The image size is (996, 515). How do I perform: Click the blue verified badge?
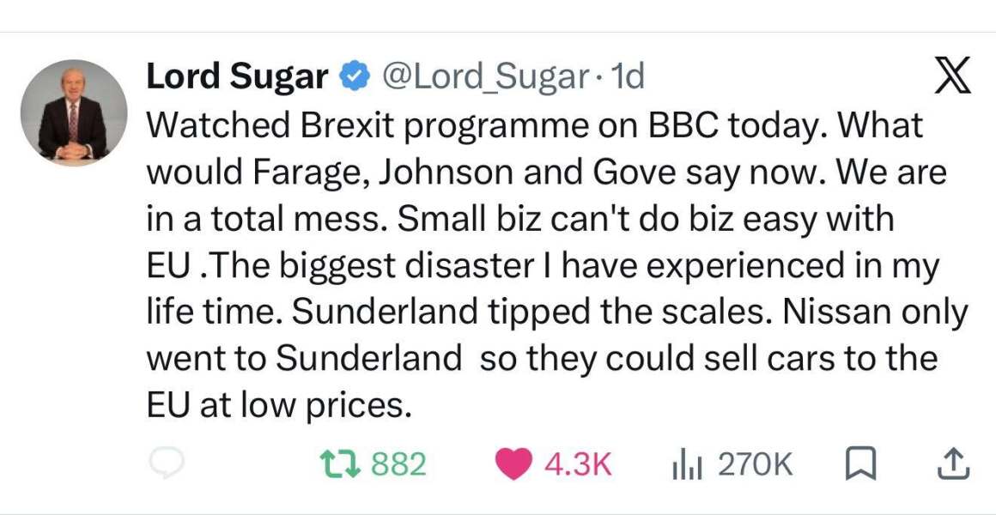coord(354,77)
